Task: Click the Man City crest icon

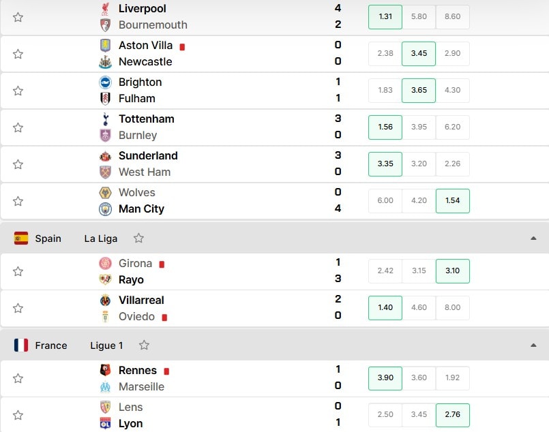Action: pos(106,209)
